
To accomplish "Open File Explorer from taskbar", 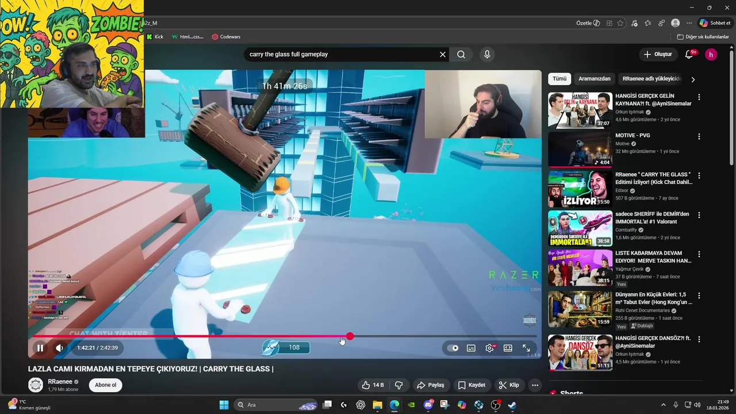I will pyautogui.click(x=377, y=405).
